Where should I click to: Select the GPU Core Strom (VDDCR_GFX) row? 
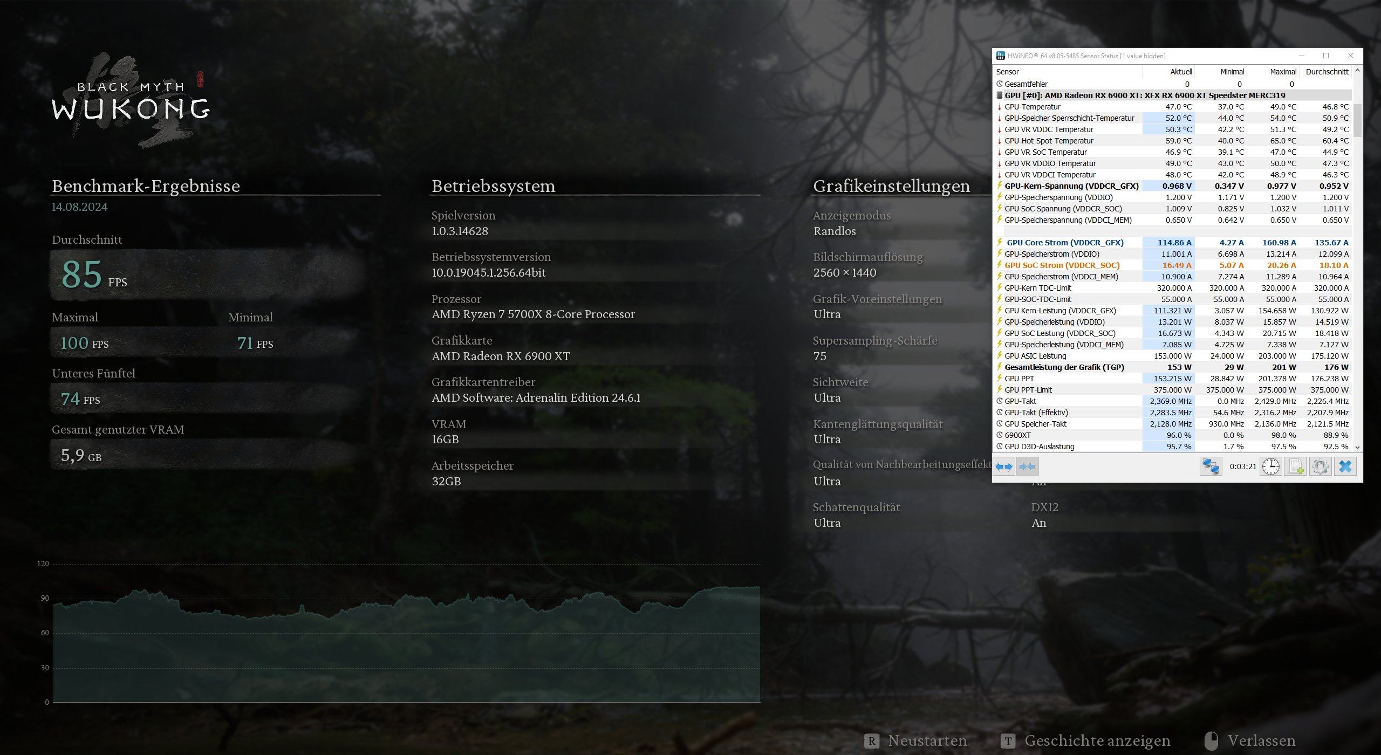[x=1065, y=243]
